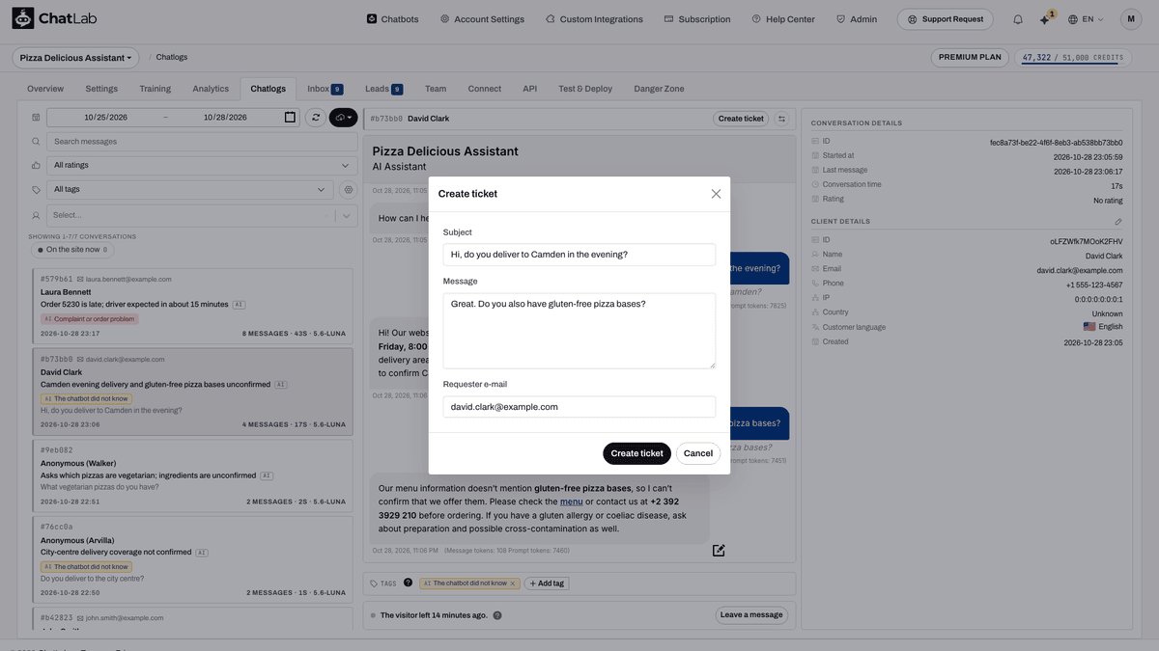Click the Leave a message button
This screenshot has height=651, width=1159.
coord(751,615)
